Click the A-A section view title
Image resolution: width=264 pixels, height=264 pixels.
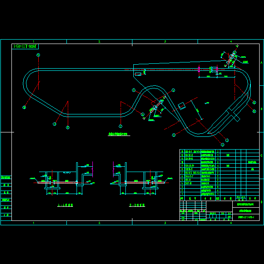(x=65, y=205)
